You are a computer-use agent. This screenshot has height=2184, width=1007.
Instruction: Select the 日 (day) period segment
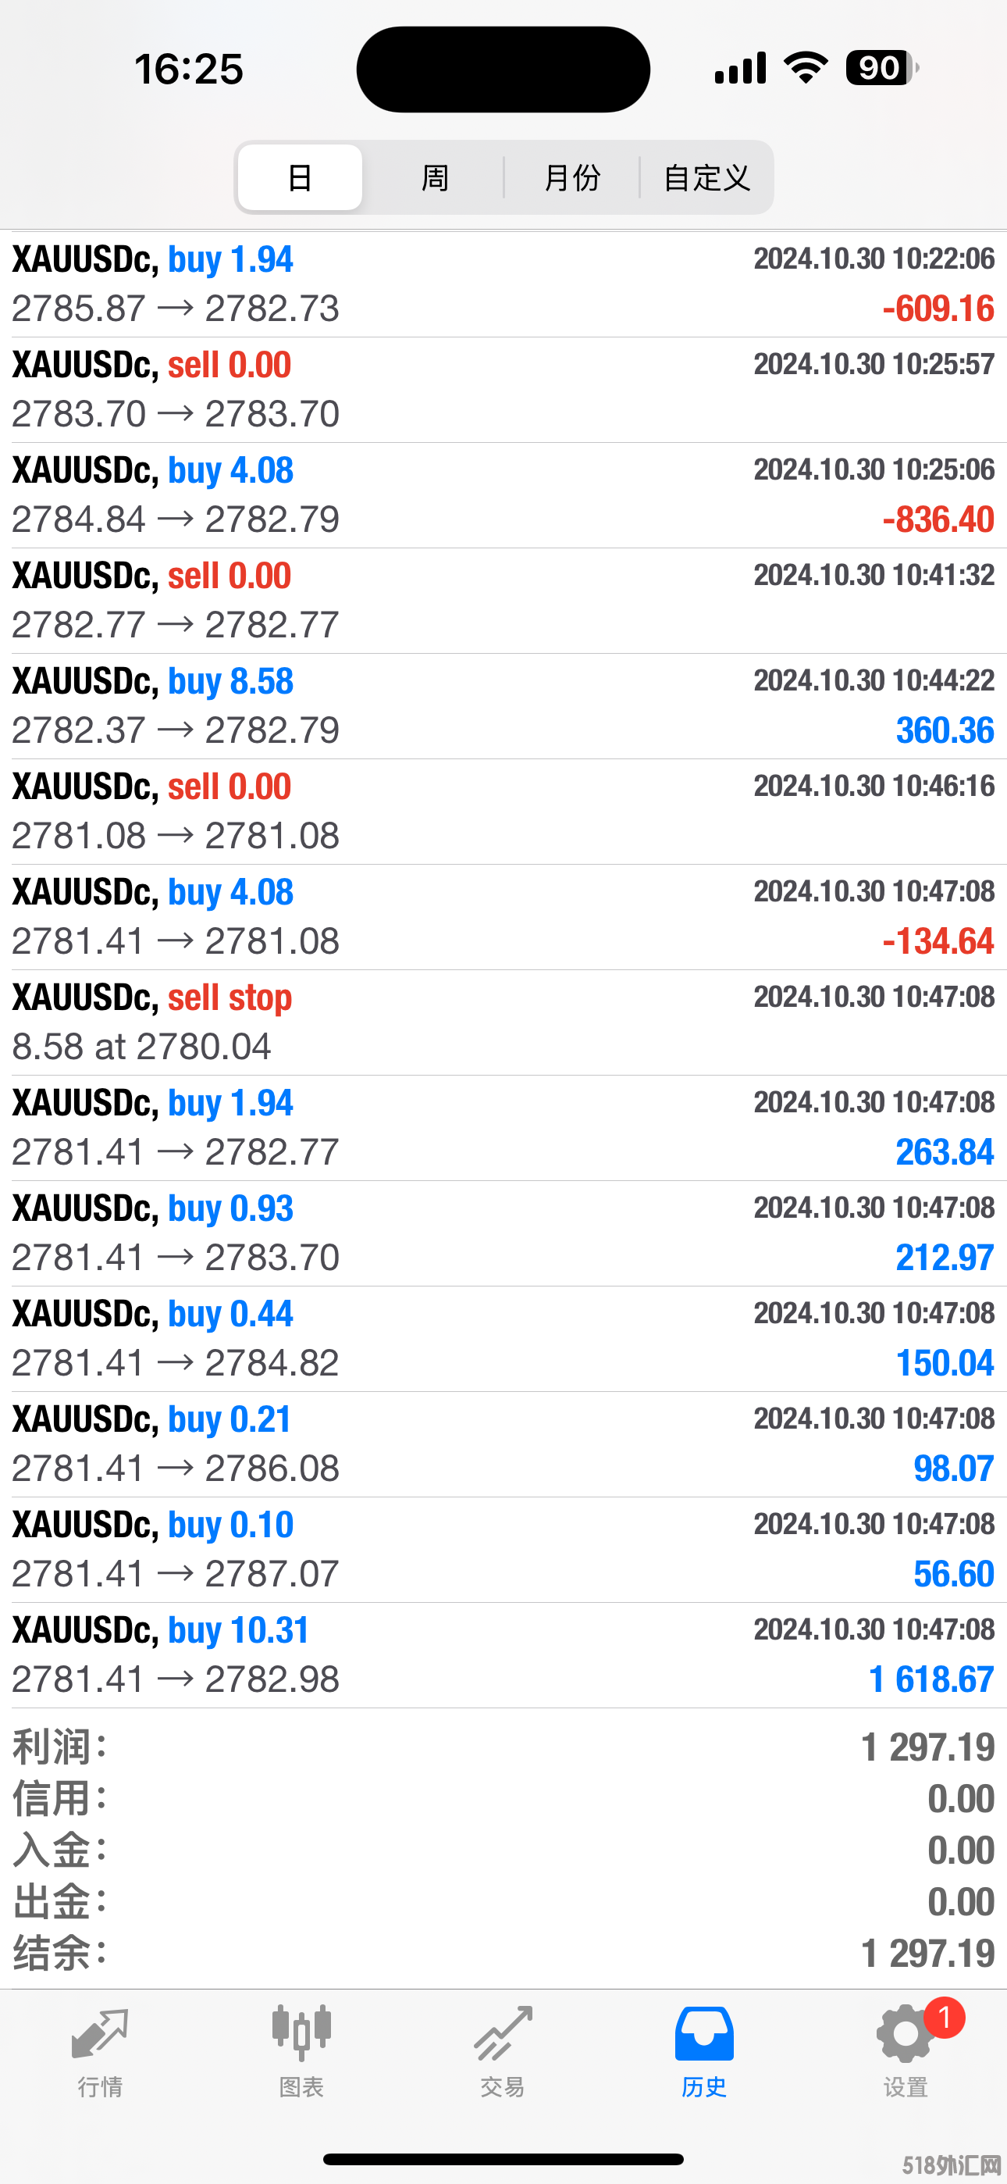pos(300,177)
